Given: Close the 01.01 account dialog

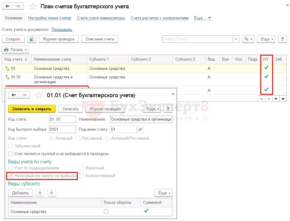Looking at the screenshot, I should pos(173,94).
